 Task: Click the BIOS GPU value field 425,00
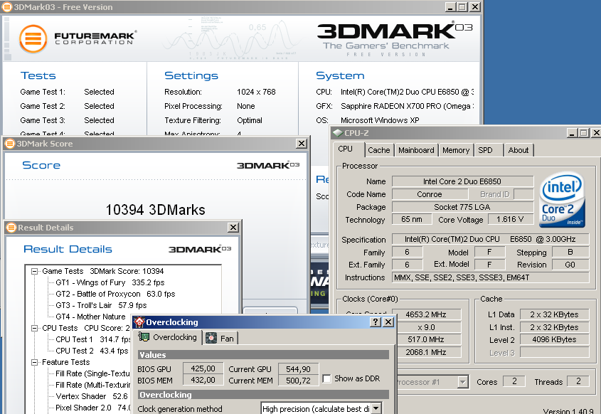pos(203,368)
